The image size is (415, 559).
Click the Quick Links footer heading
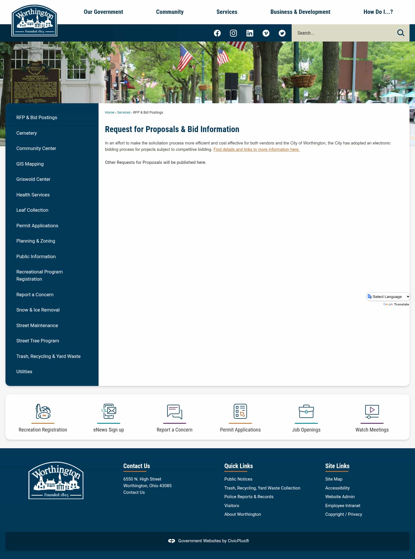pos(239,466)
